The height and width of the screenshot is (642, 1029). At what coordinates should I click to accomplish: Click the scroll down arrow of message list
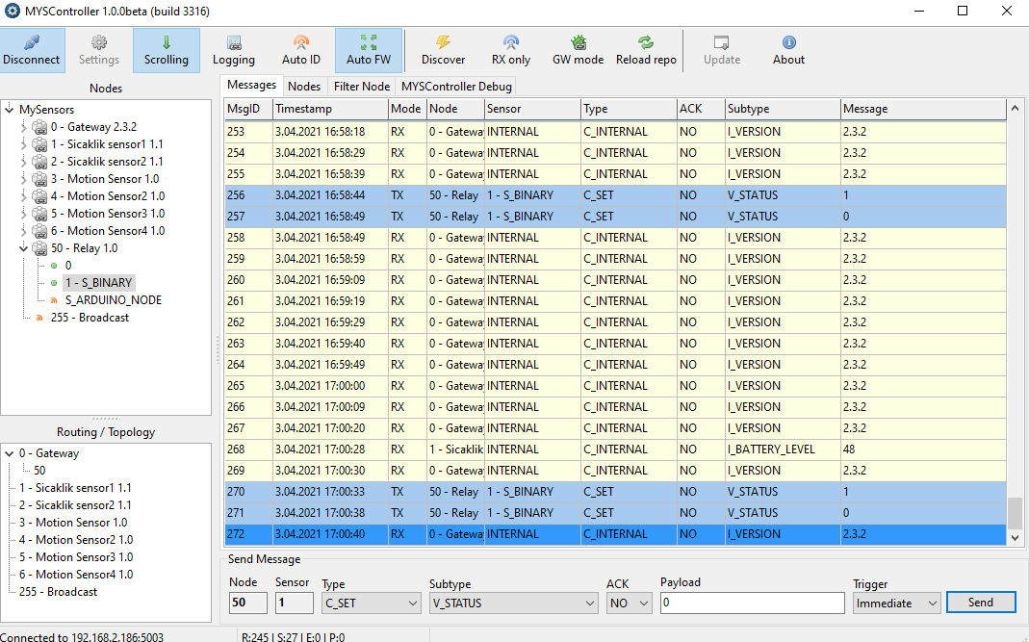pos(1015,538)
